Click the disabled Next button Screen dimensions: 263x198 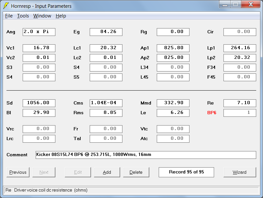pyautogui.click(x=44, y=172)
